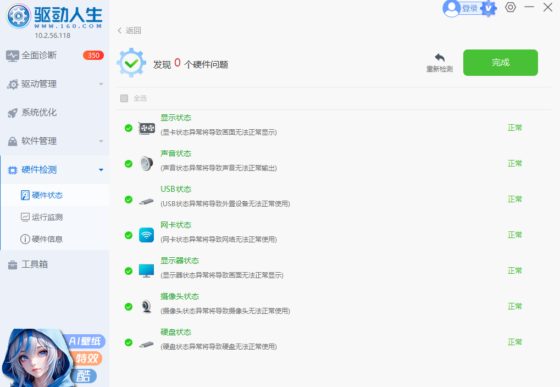Click the 软件管理 bag icon
The width and height of the screenshot is (560, 387).
(13, 141)
